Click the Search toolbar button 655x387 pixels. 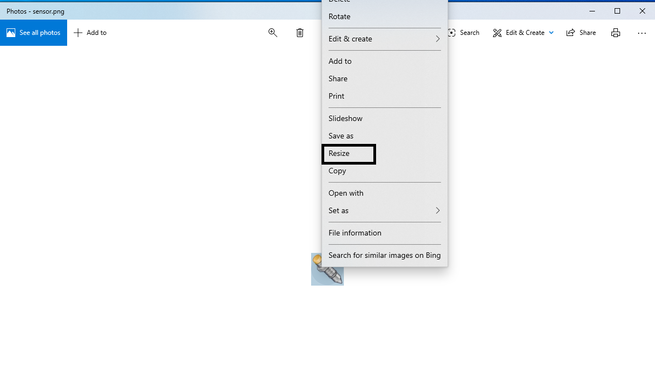tap(463, 33)
